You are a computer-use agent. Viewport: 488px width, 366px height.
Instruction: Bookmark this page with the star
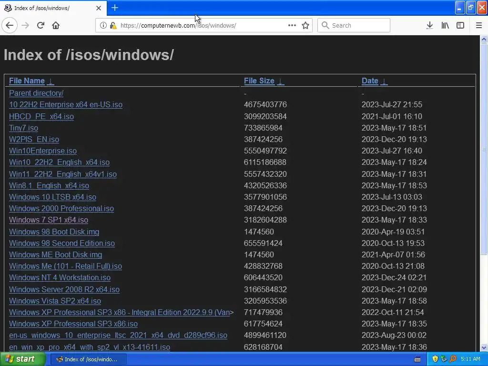305,25
